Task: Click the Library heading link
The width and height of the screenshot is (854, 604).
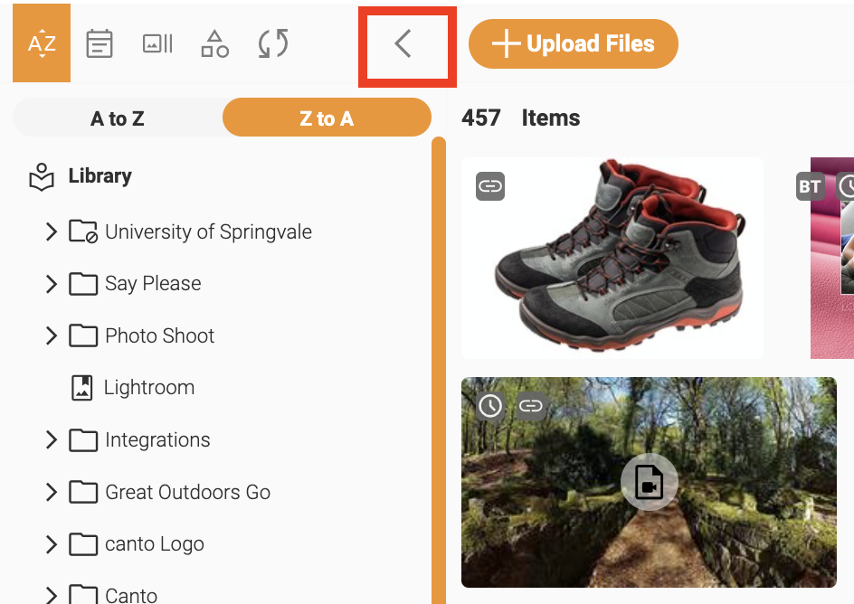Action: click(100, 175)
